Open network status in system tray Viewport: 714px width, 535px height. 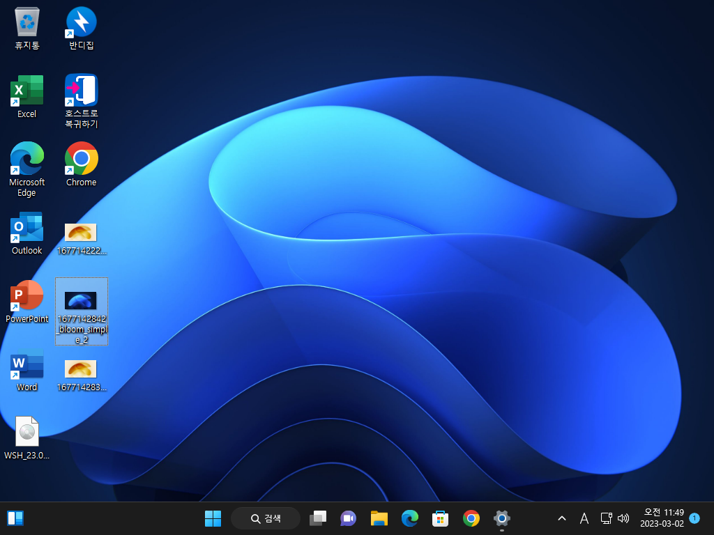pos(606,518)
